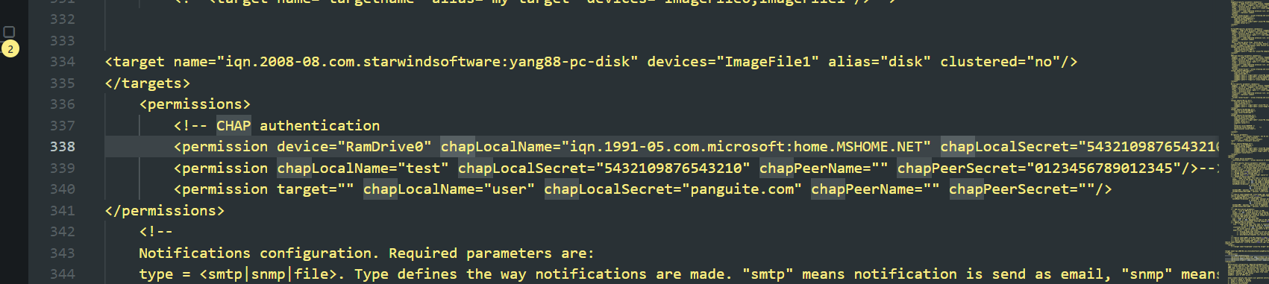Click the closing permissions tag on line 341
Screen dimensions: 1269x284
pyautogui.click(x=165, y=211)
